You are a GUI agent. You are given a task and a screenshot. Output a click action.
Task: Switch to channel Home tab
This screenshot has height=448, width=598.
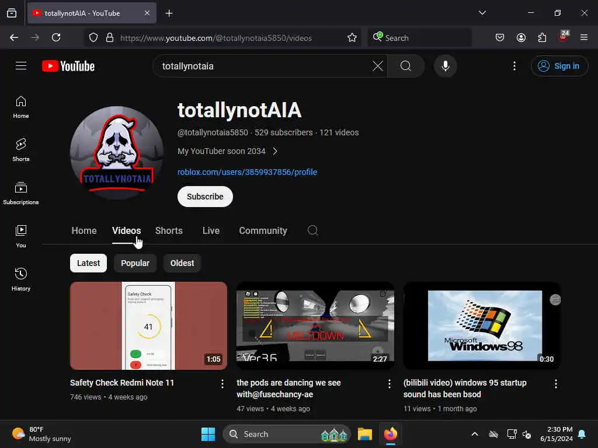84,230
